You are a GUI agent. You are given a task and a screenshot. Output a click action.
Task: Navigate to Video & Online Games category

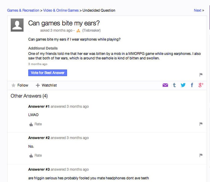pyautogui.click(x=61, y=10)
